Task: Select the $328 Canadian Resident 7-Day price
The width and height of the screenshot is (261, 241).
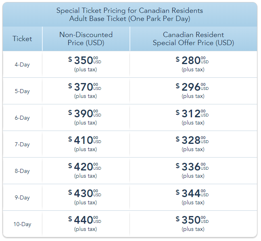Action: (192, 141)
